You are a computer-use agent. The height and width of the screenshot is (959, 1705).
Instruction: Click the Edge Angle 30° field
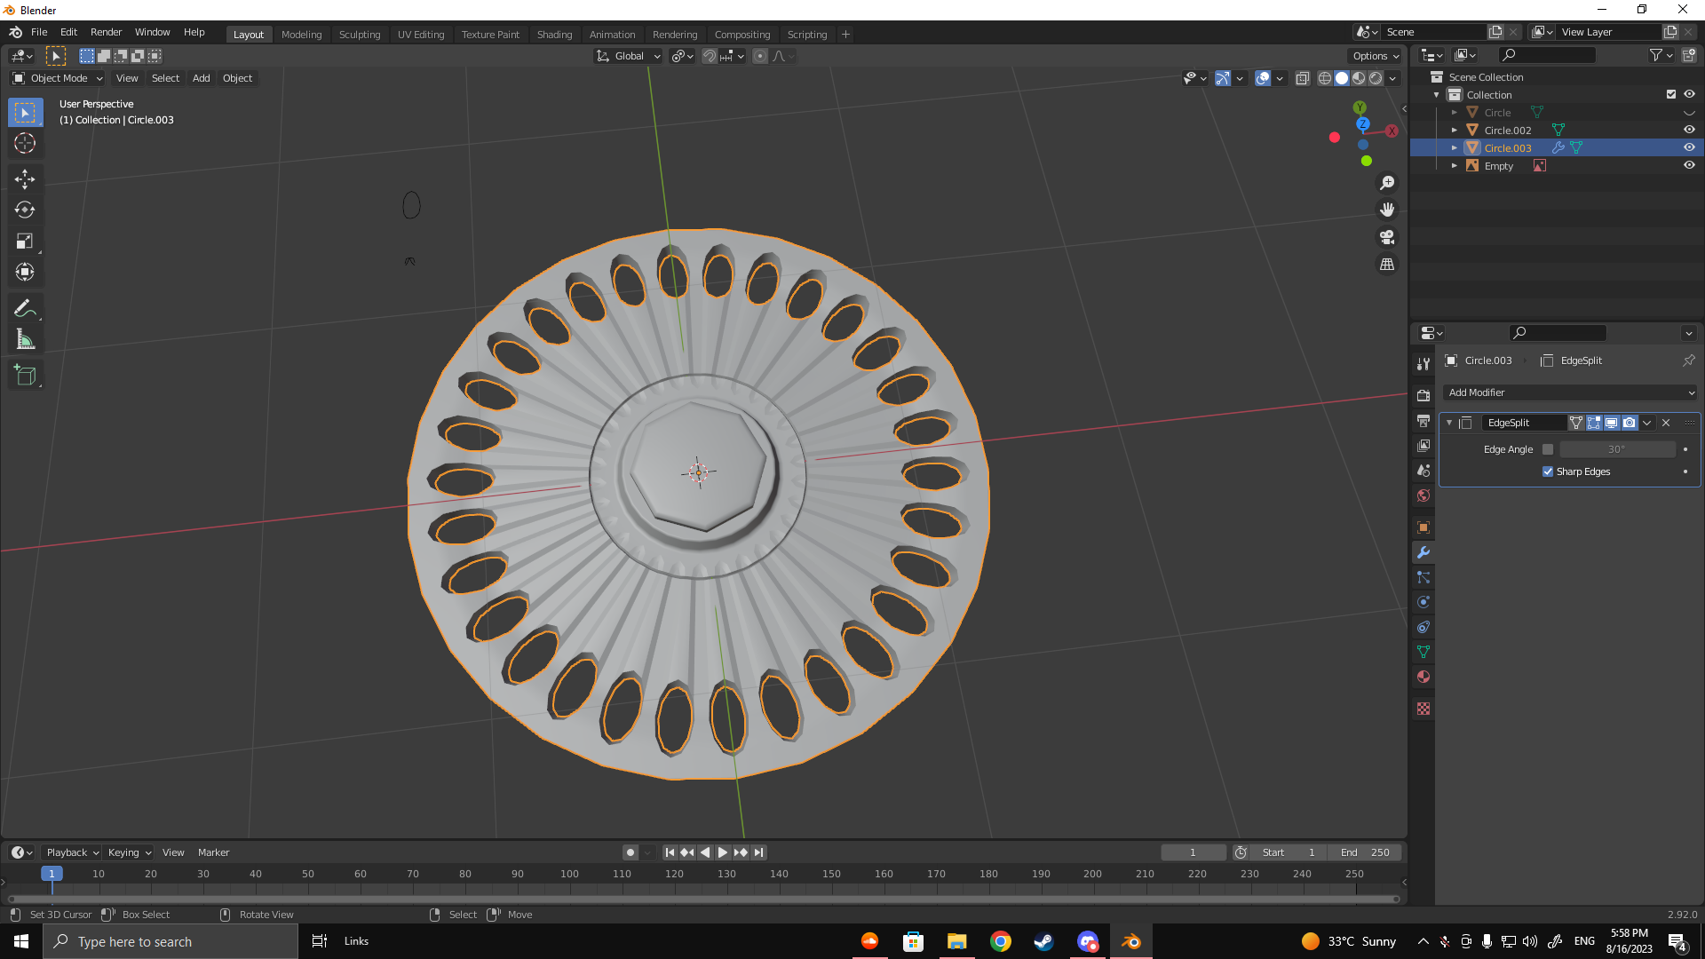(1616, 449)
